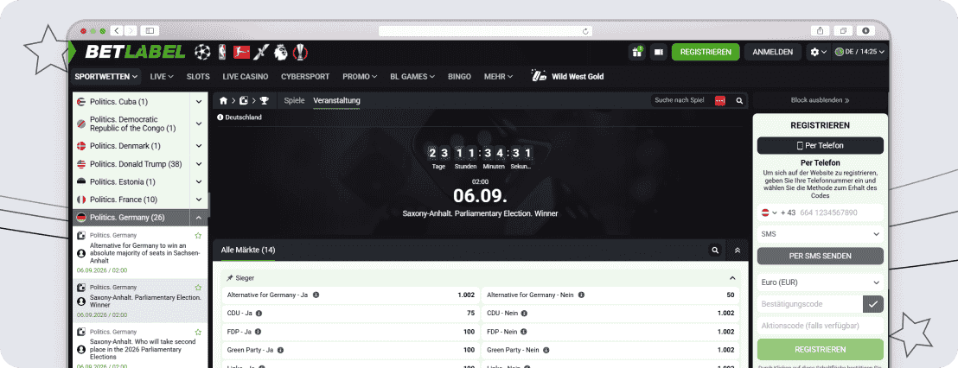Go to SLOTS
Viewport: 958px width, 368px height.
coord(198,77)
